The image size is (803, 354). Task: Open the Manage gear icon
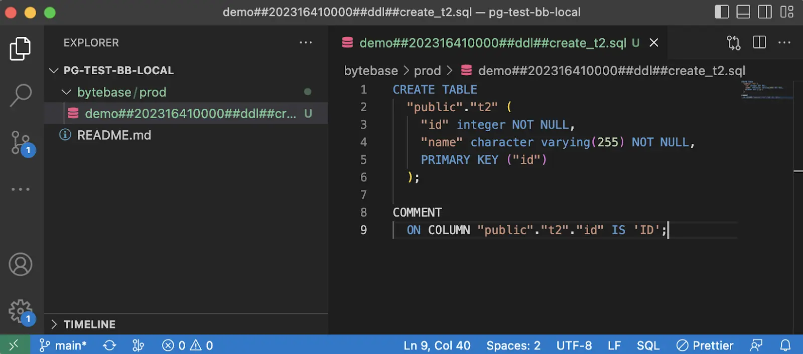click(21, 311)
